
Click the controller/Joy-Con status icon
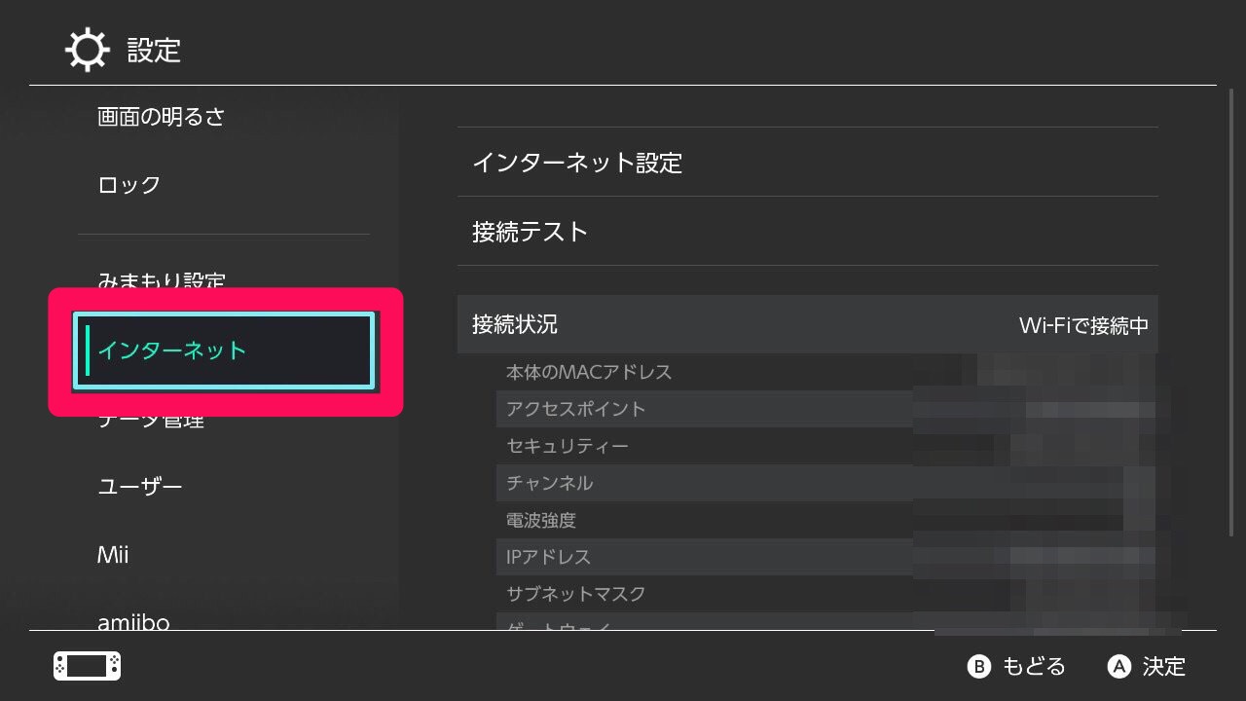(x=87, y=667)
